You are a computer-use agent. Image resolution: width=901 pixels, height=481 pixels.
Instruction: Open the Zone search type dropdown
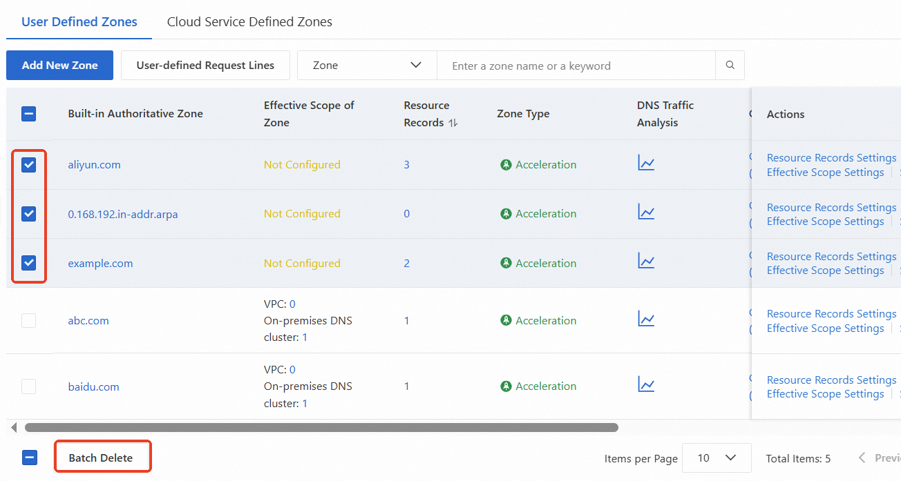coord(366,66)
